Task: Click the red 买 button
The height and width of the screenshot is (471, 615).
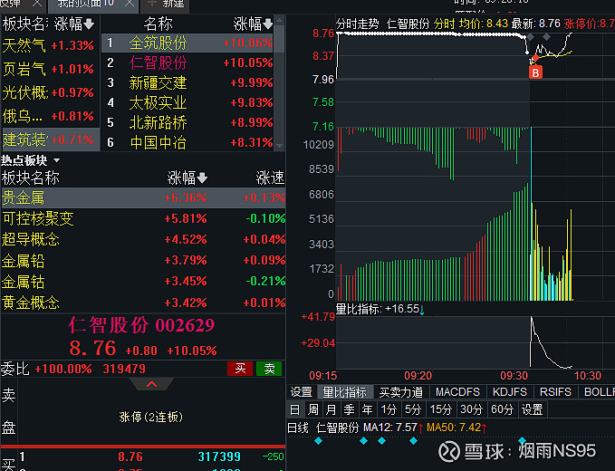Action: 240,369
